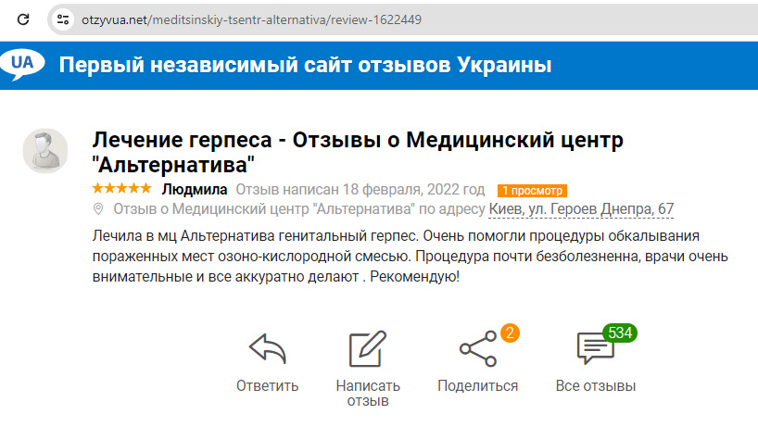758x427 pixels.
Task: Reload the page with the browser refresh button
Action: coord(24,19)
